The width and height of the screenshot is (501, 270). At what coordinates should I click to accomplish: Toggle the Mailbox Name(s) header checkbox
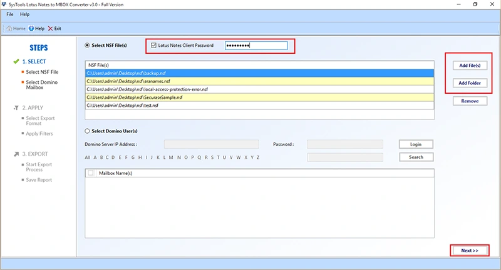(x=91, y=173)
